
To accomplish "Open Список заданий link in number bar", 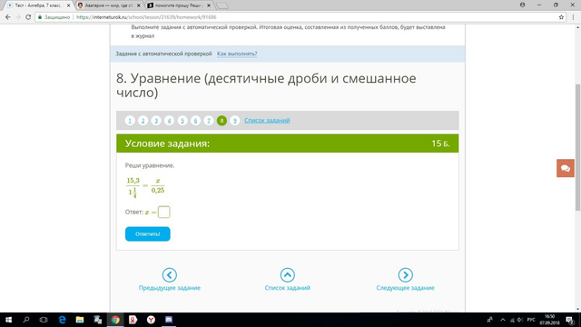I will [x=267, y=121].
